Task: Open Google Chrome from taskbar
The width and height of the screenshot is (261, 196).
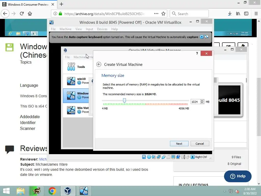Action: click(52, 191)
